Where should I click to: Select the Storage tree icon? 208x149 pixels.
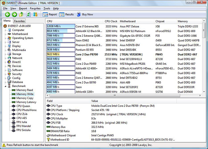[x=9, y=54]
